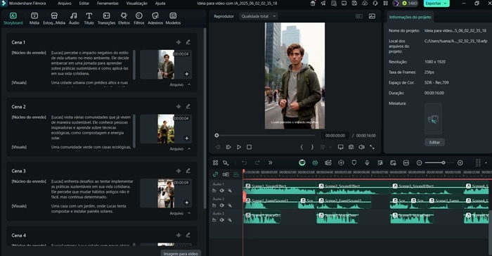Open the Efeitos tab
Screen dimensions: 492x256
pyautogui.click(x=124, y=18)
